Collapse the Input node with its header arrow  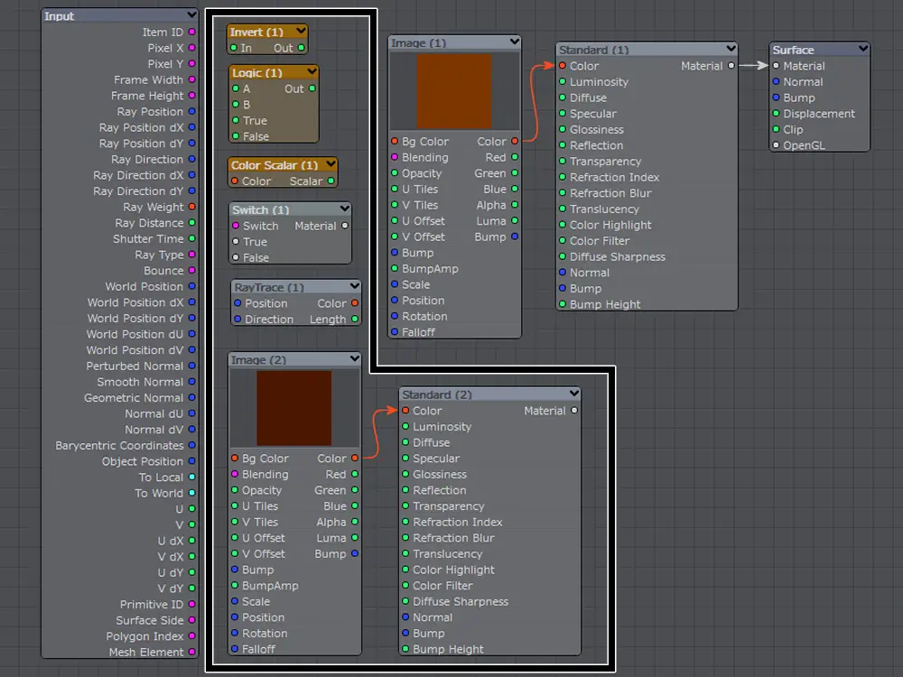191,15
